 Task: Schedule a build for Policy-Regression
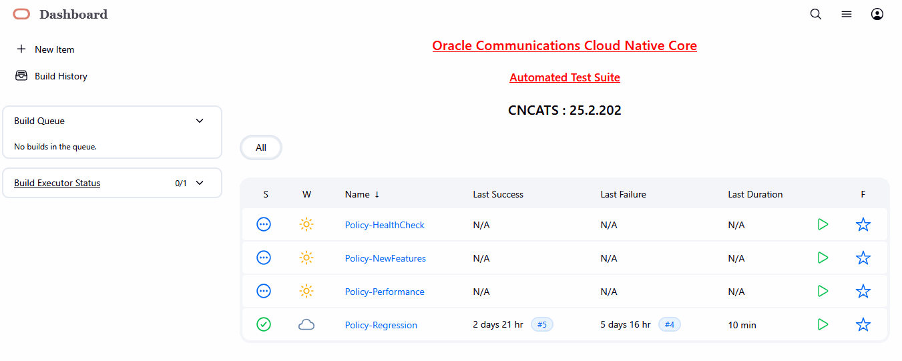click(823, 324)
